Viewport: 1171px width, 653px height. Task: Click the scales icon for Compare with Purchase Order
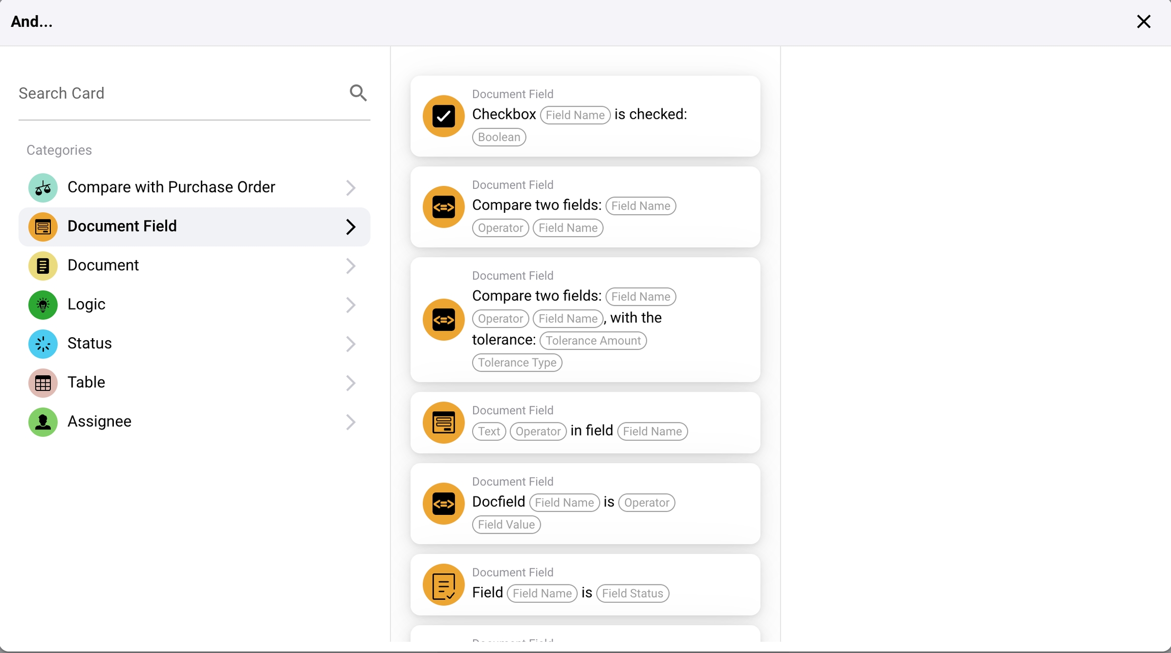click(x=43, y=188)
